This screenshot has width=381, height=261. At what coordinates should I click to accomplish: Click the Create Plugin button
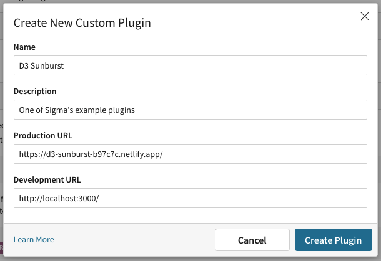click(x=334, y=240)
